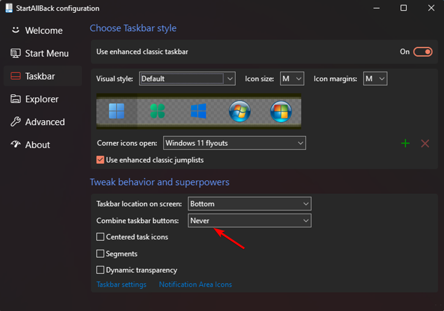Open Taskbar settings link

pyautogui.click(x=121, y=284)
